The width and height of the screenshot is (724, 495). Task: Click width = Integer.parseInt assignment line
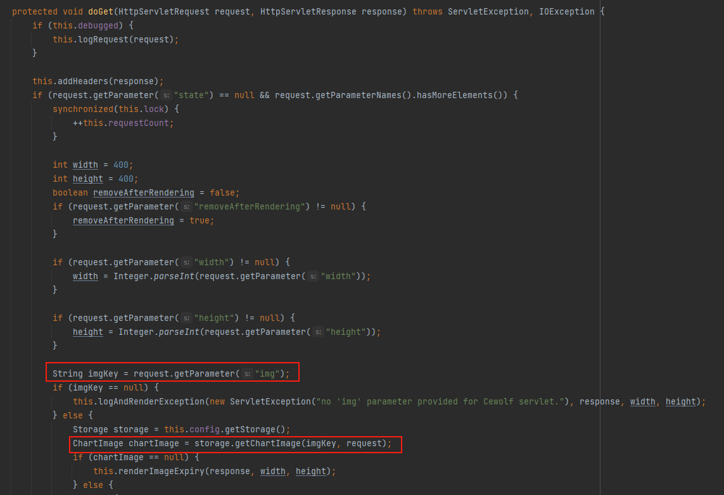click(222, 277)
